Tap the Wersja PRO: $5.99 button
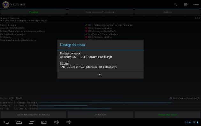This screenshot has width=201, height=126. pyautogui.click(x=167, y=115)
